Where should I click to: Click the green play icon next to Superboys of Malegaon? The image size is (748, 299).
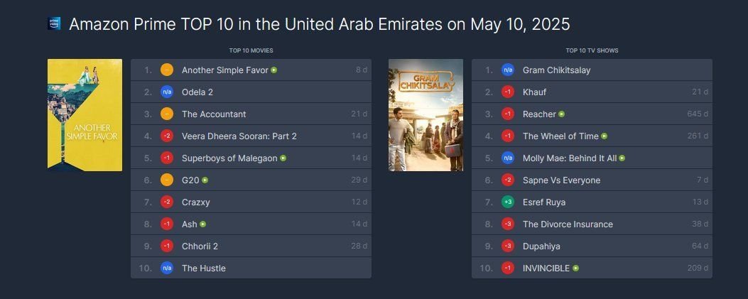tap(283, 158)
